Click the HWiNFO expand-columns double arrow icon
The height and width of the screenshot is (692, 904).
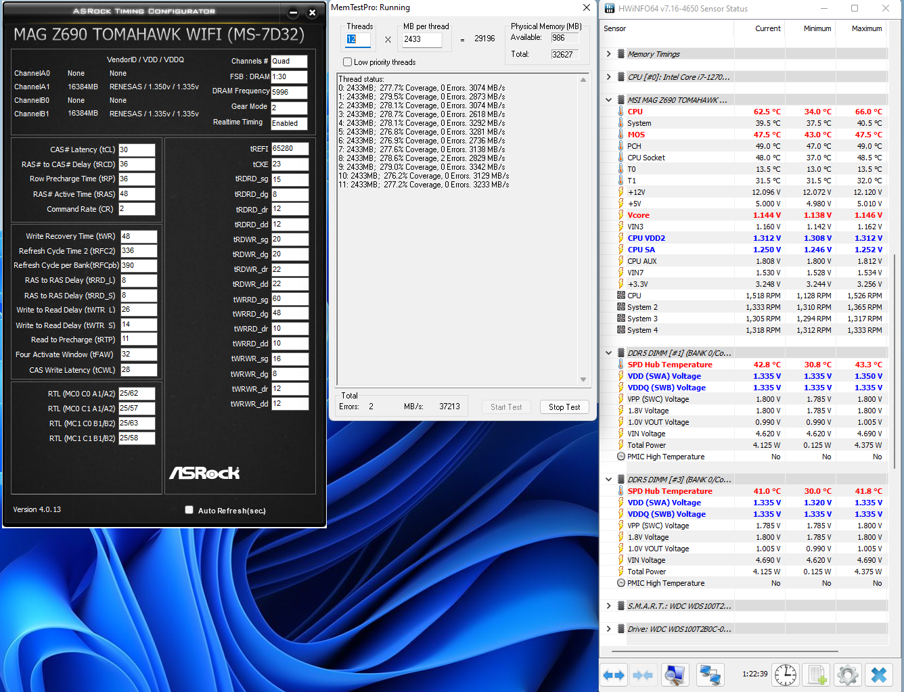point(614,674)
